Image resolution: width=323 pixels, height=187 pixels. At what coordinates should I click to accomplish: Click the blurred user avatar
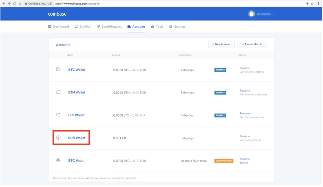tap(252, 14)
